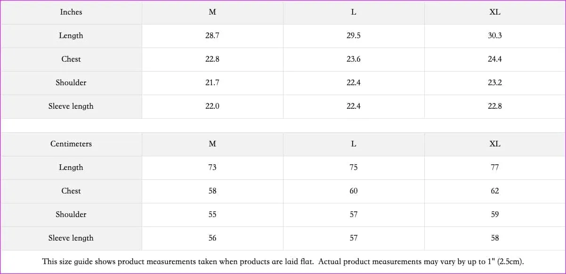Select the 56 sleeve length value
Viewport: 566px width, 274px height.
(212, 238)
